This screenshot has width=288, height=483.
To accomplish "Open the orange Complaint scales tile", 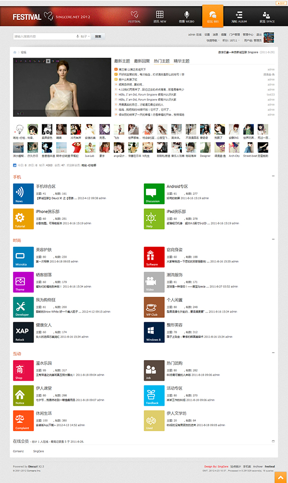I will coord(24,421).
